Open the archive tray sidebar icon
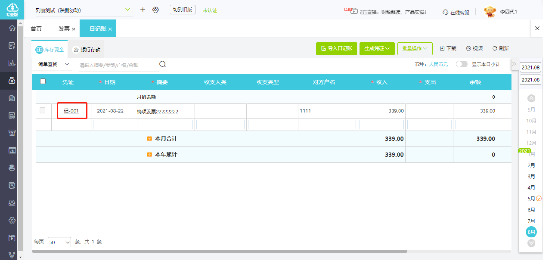The width and height of the screenshot is (543, 260). 12,203
